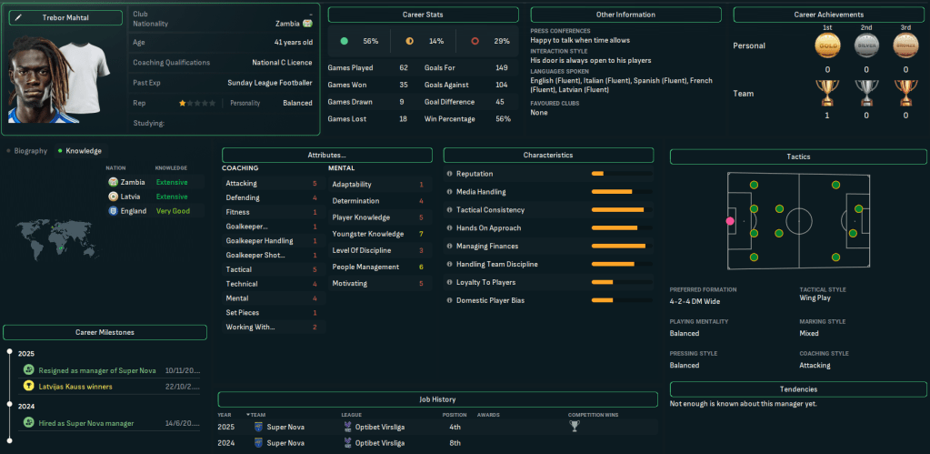Click the Super Nova club badge in 2025 row
930x454 pixels.
point(258,426)
